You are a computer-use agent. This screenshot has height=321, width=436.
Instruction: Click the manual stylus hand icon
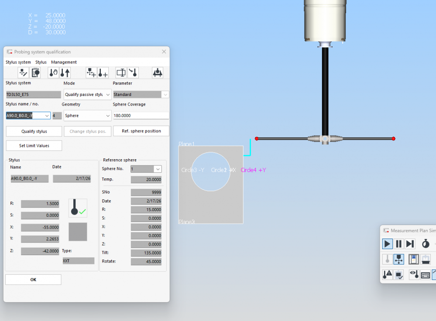(x=54, y=73)
